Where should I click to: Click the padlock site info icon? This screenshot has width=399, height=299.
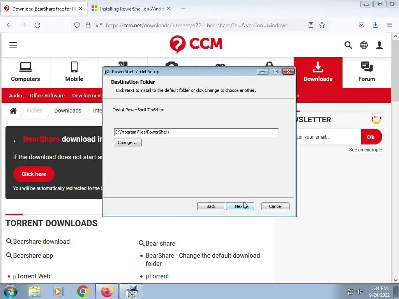[x=88, y=25]
